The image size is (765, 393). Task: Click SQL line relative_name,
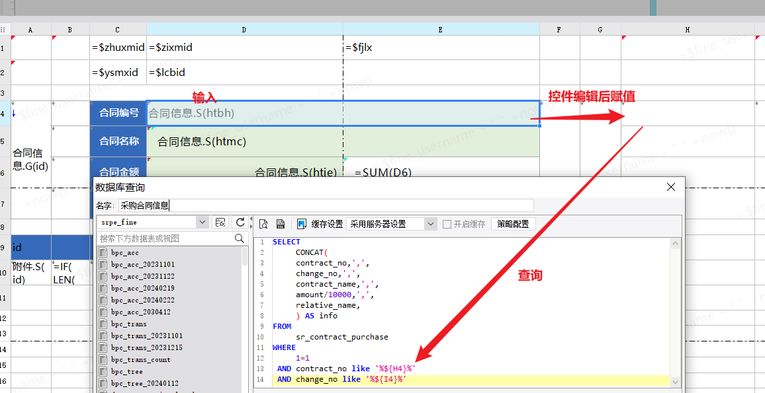[328, 305]
